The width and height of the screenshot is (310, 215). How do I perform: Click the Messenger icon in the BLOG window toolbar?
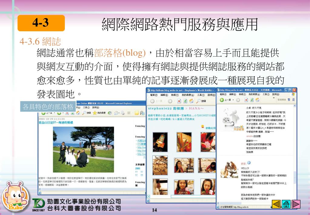pyautogui.click(x=142, y=113)
